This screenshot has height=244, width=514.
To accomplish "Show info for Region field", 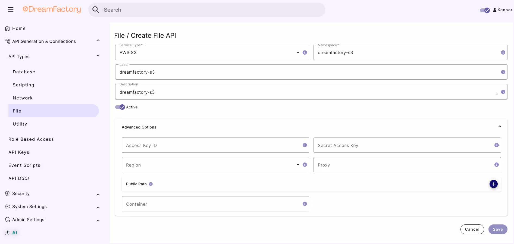I will (x=305, y=165).
